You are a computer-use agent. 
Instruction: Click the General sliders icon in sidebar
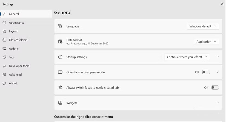pos(4,14)
